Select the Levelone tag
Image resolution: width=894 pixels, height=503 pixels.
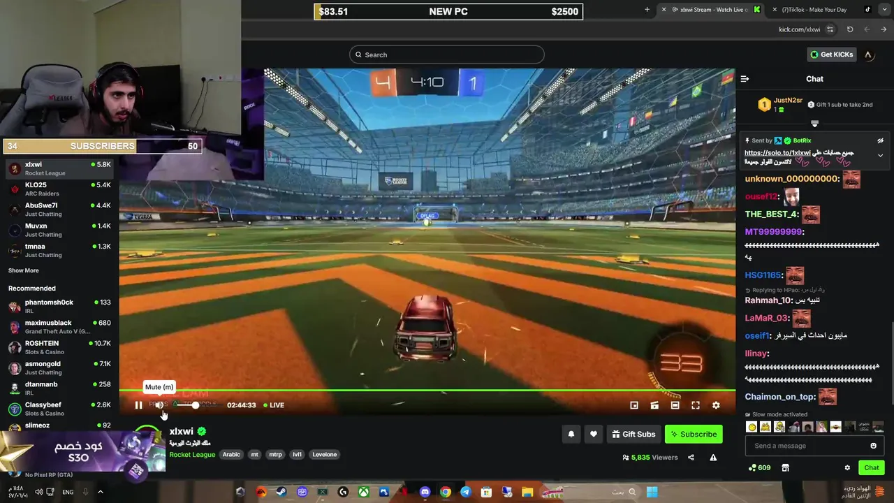tap(325, 454)
